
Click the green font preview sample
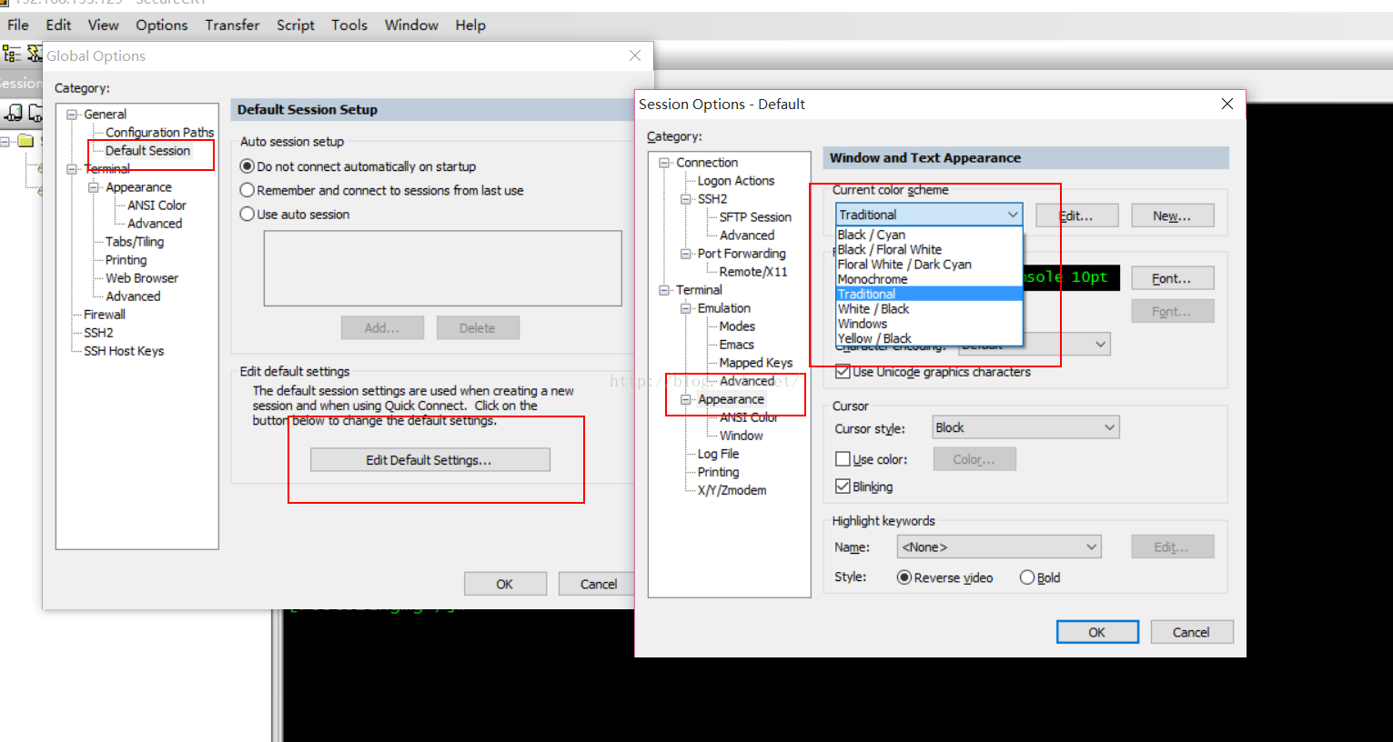click(1072, 277)
